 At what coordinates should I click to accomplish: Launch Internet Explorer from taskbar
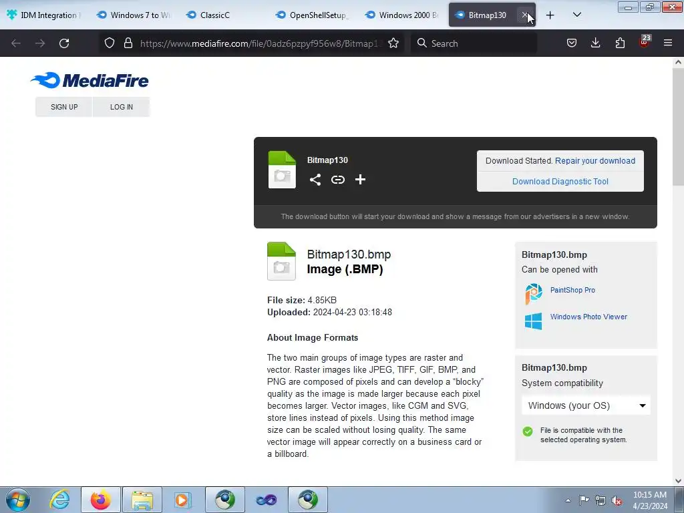[x=59, y=500]
